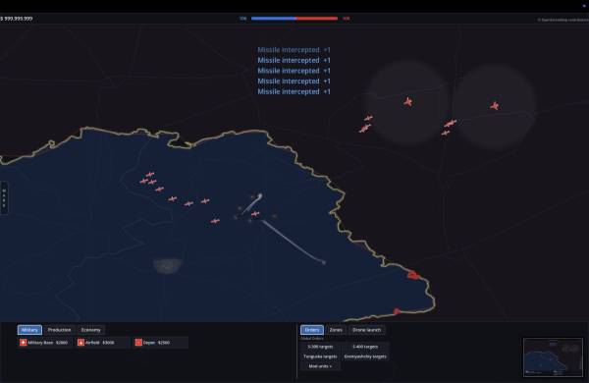This screenshot has height=383, width=589.
Task: Issue the S-300 targets order
Action: [x=320, y=347]
